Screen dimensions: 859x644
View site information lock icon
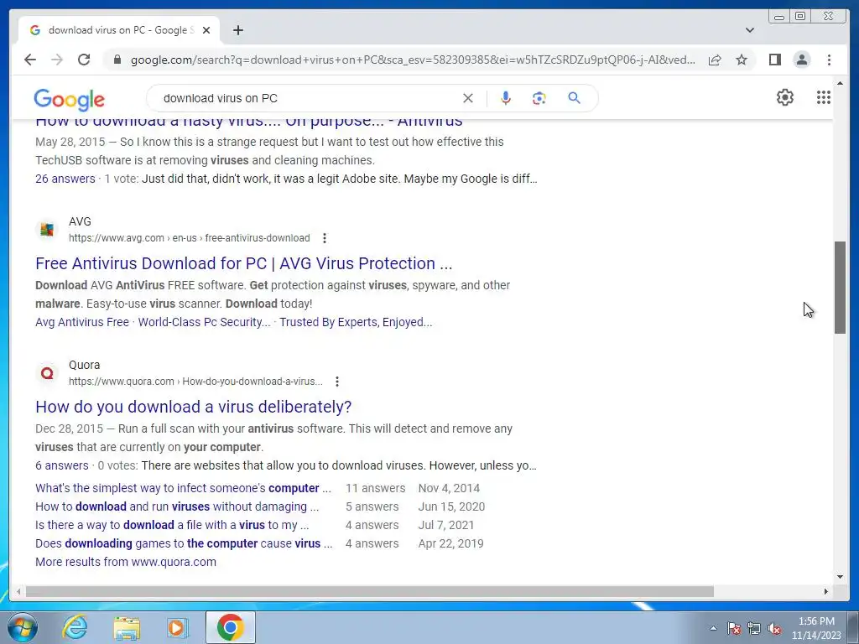(117, 60)
